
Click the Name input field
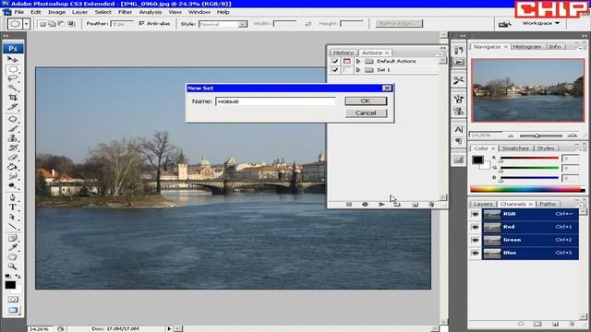tap(275, 101)
